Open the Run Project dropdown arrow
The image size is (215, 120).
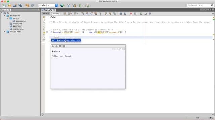tap(83, 5)
